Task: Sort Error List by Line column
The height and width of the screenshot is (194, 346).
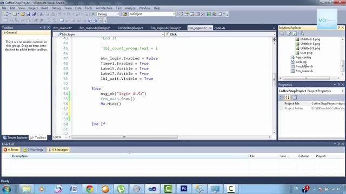Action: click(x=288, y=156)
